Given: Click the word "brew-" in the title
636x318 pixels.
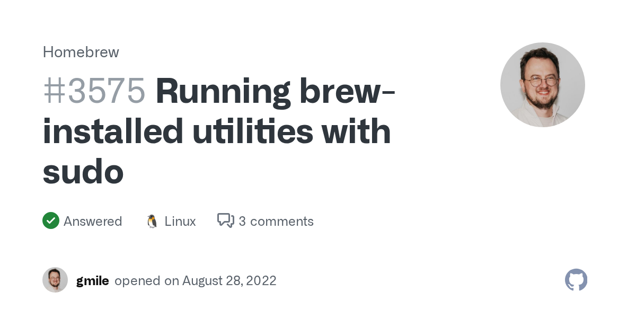Looking at the screenshot, I should 347,91.
